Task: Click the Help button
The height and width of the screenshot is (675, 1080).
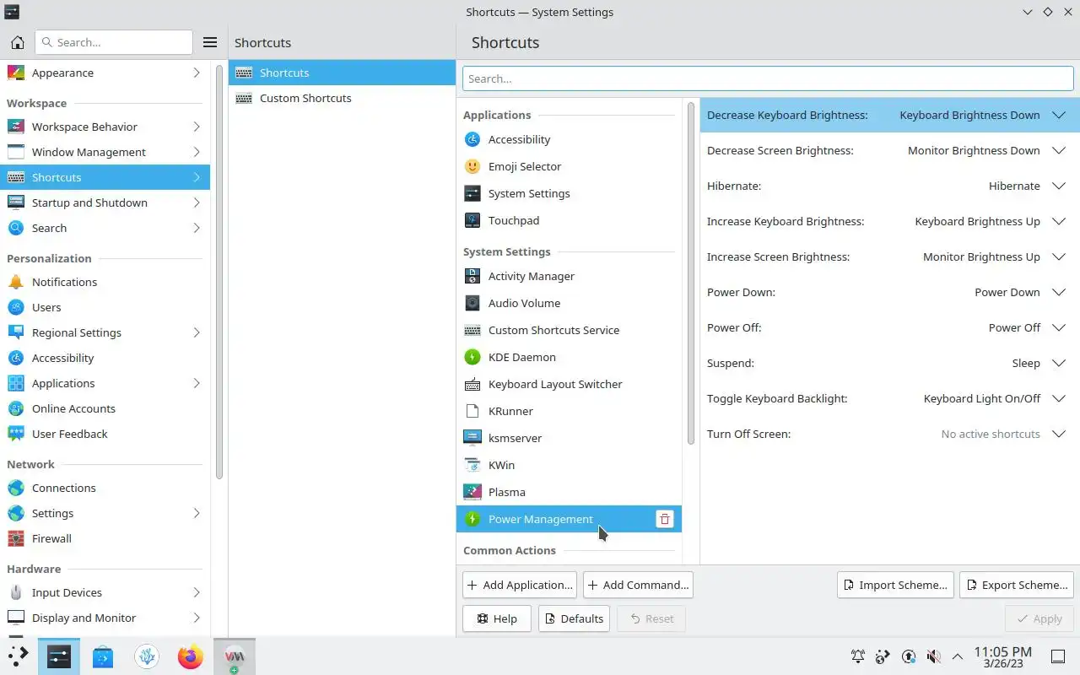Action: point(496,618)
